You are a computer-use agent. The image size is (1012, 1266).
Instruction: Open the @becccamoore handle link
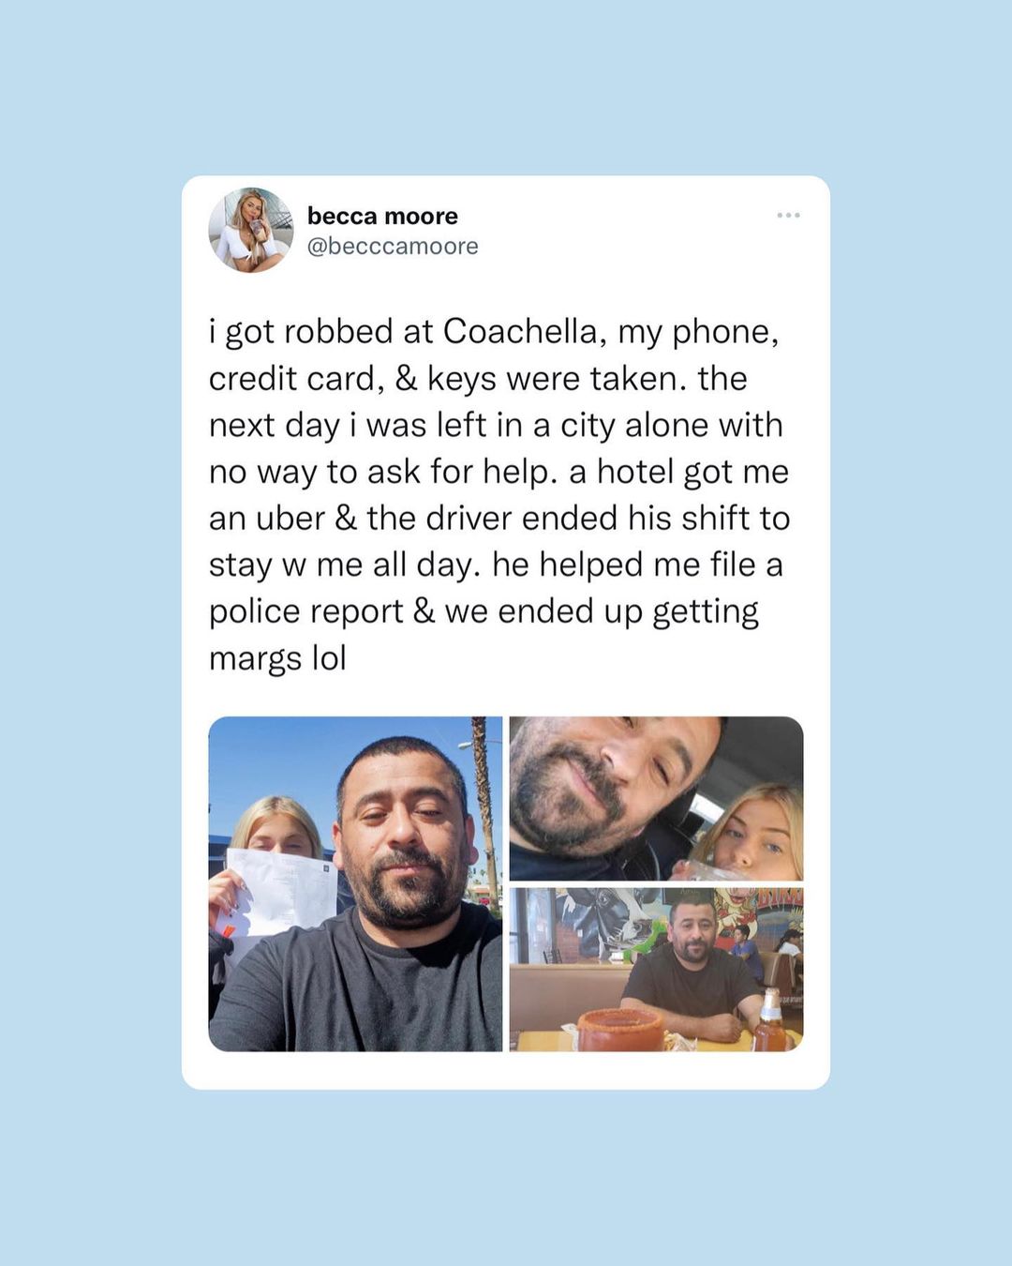393,247
